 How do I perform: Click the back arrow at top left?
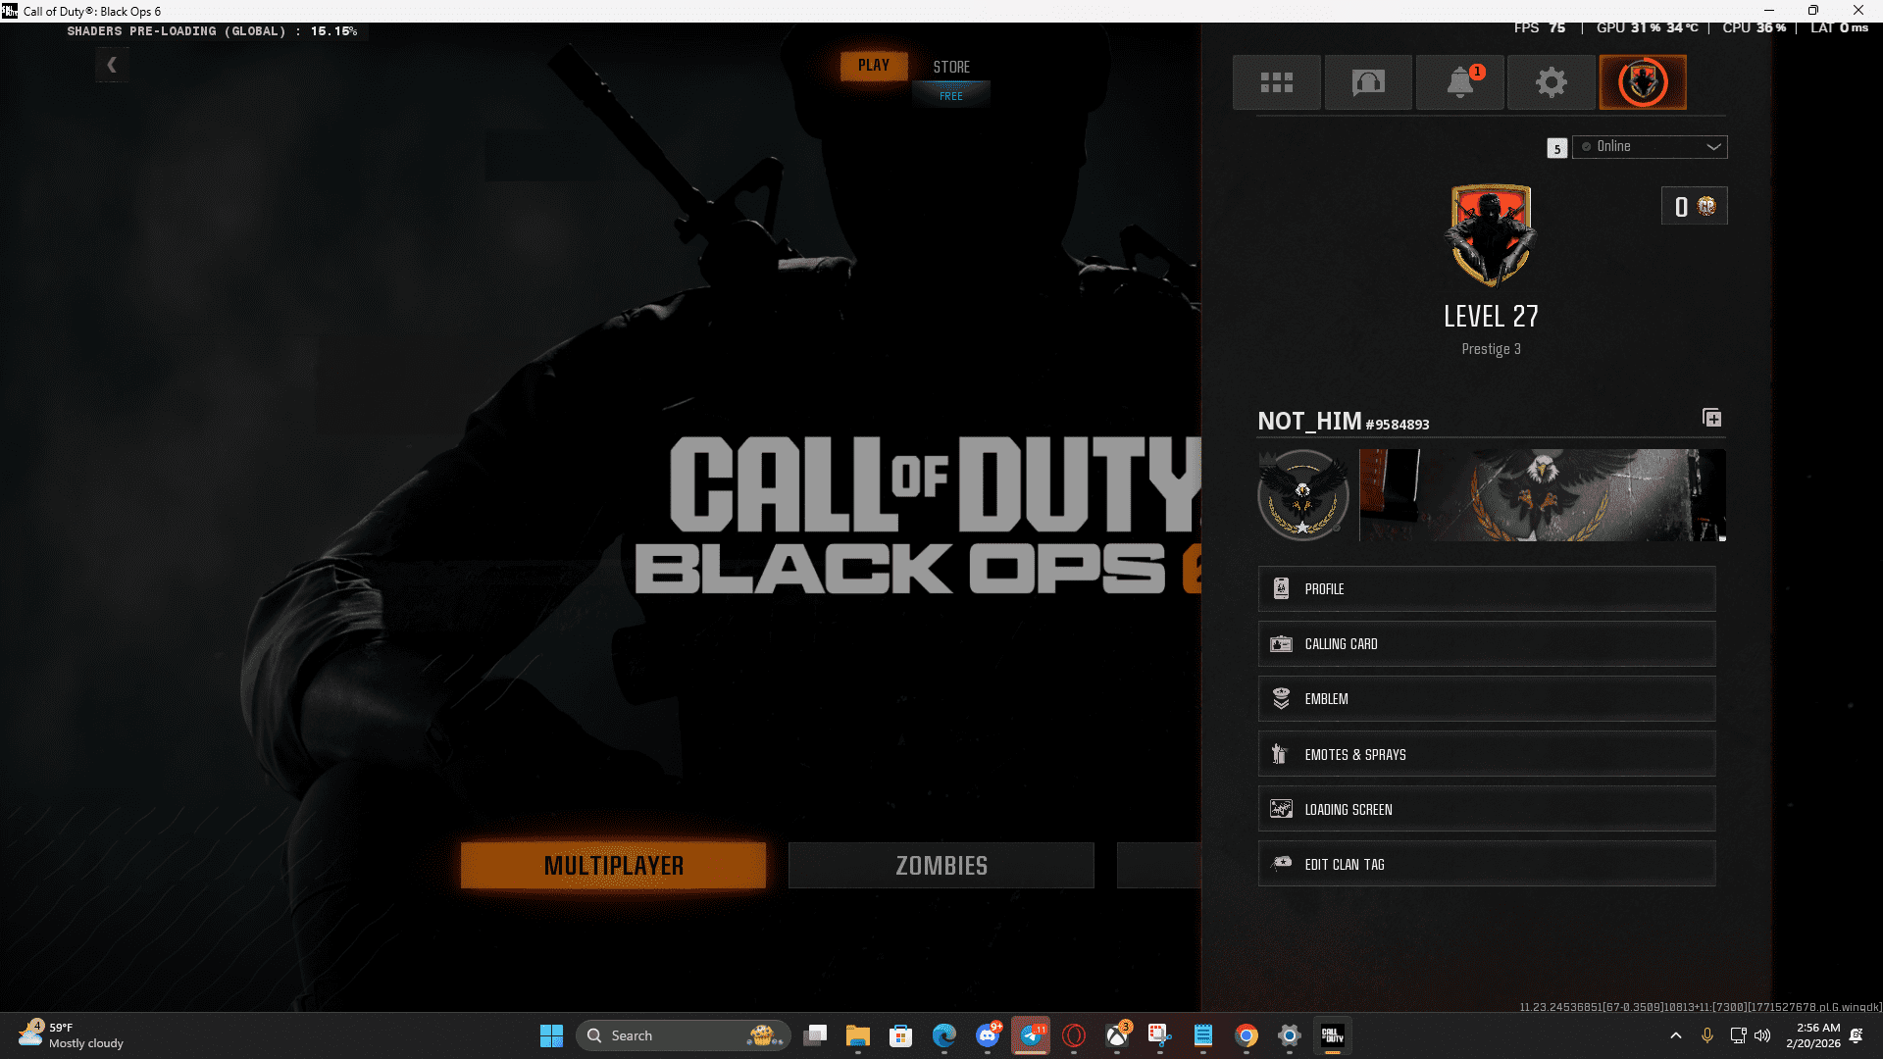click(112, 66)
